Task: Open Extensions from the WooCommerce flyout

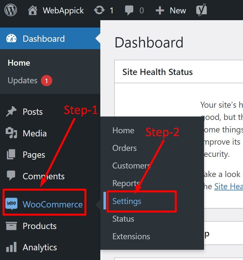Action: [x=131, y=236]
